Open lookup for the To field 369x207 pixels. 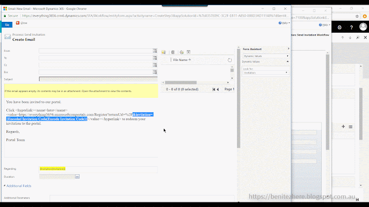(155, 58)
